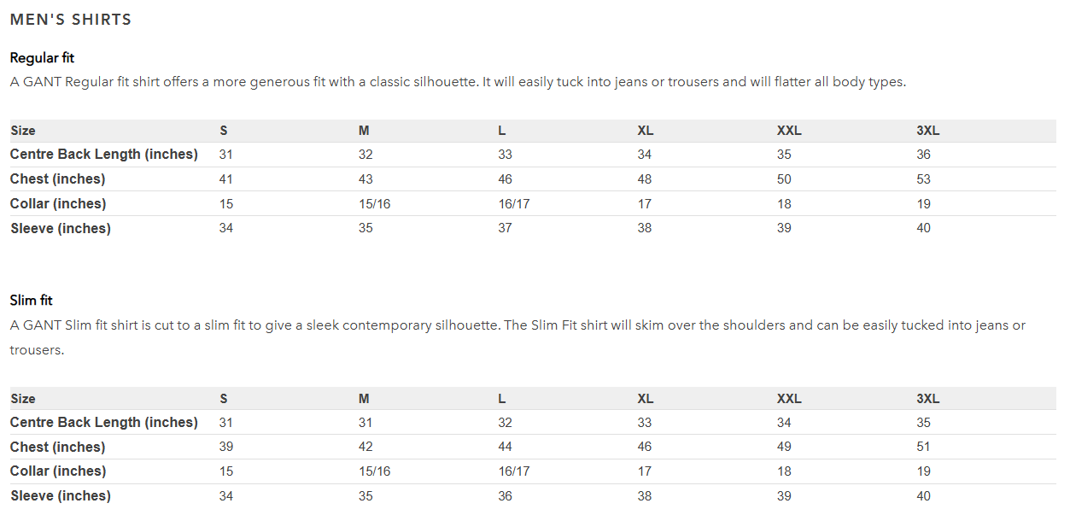Select Regular fit Chest (inches) row label
The height and width of the screenshot is (515, 1070).
pyautogui.click(x=58, y=179)
